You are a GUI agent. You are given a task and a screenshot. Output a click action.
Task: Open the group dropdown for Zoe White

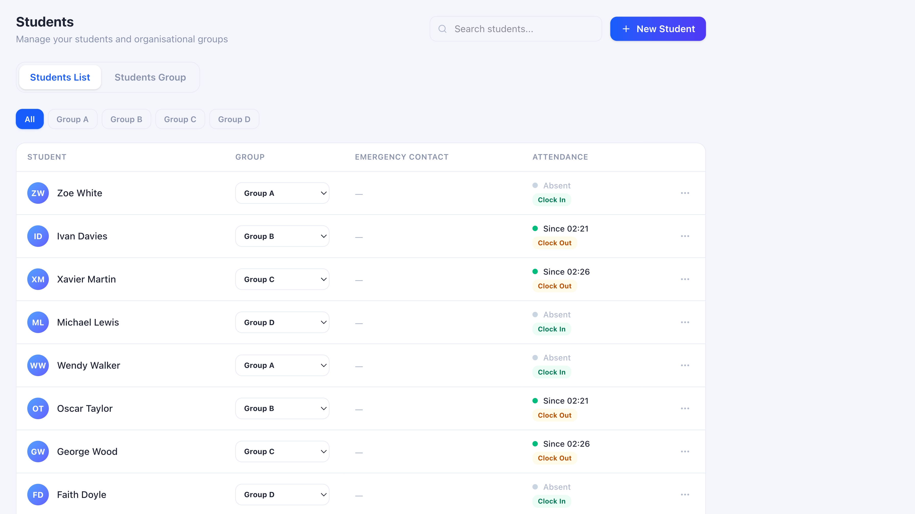click(282, 193)
